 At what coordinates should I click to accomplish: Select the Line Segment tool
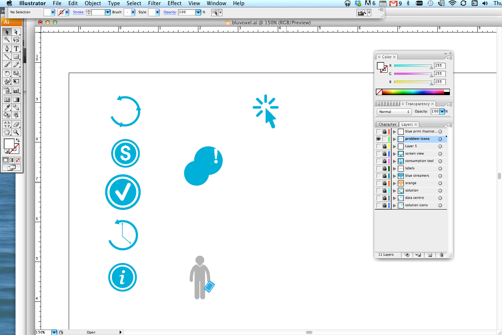tap(7, 57)
